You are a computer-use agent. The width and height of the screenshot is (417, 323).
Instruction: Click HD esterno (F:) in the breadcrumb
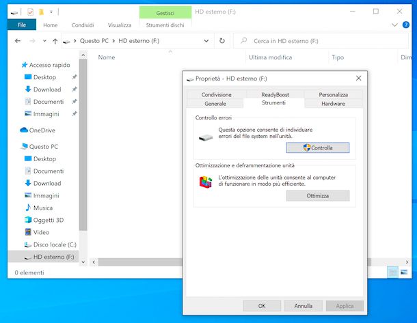139,41
